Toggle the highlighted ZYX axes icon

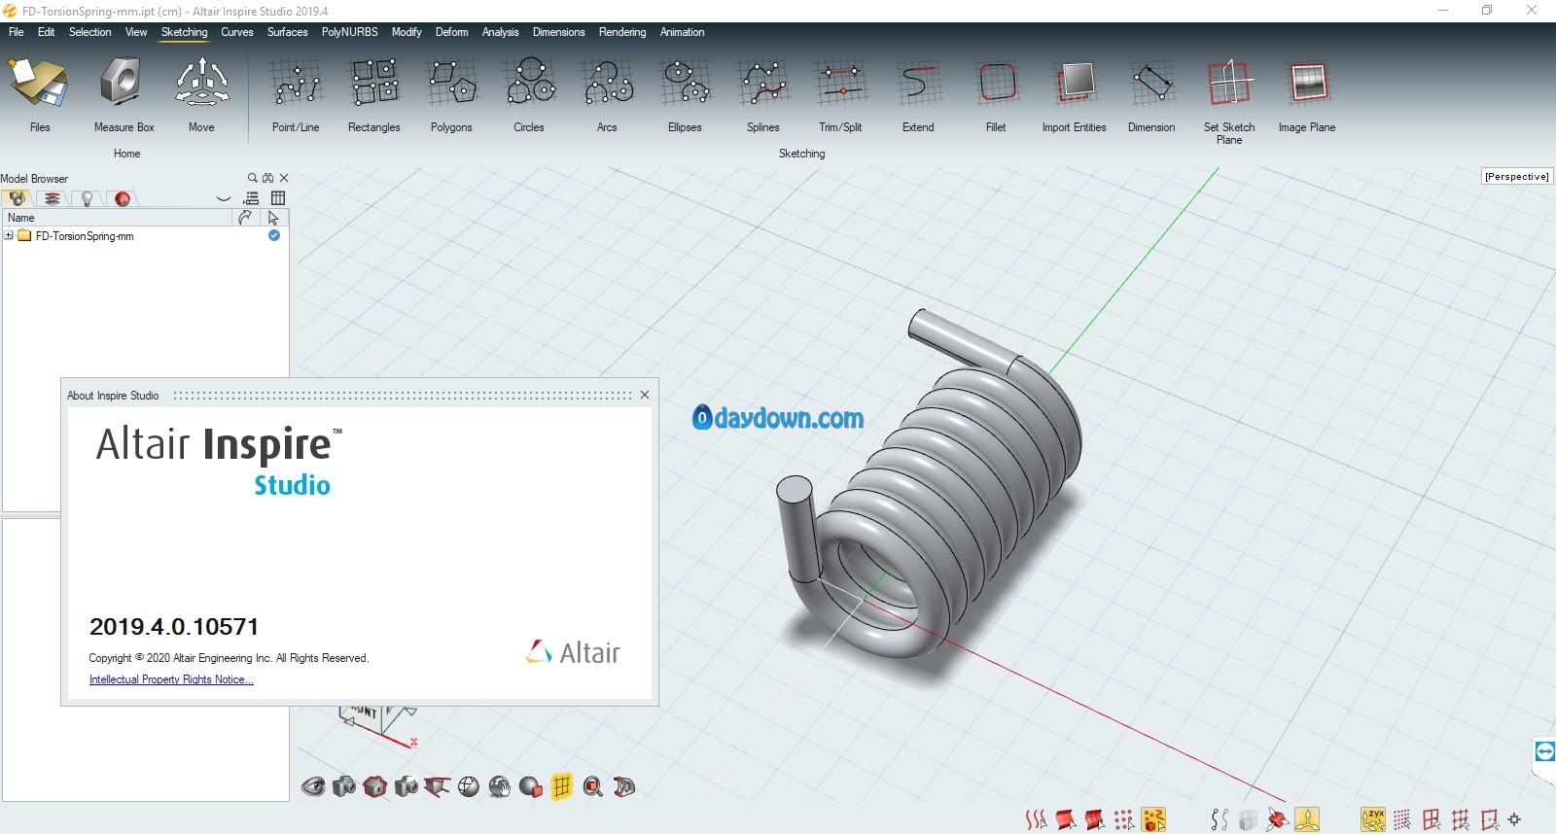pos(1373,820)
